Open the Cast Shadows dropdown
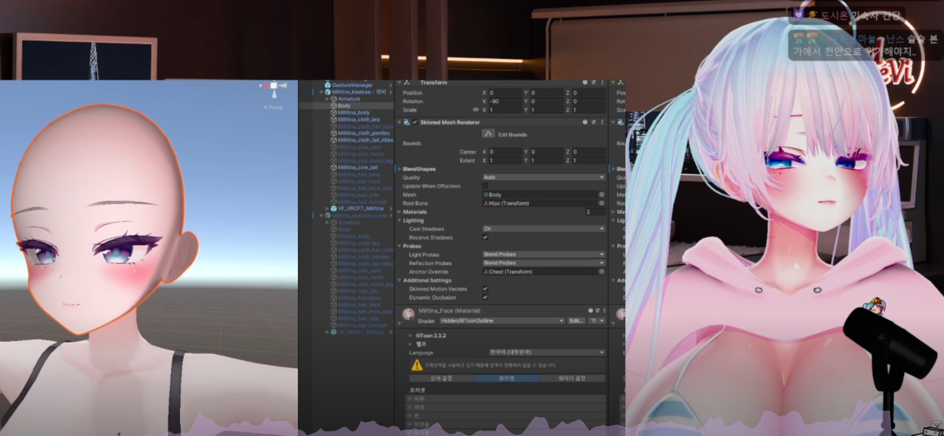 click(543, 229)
